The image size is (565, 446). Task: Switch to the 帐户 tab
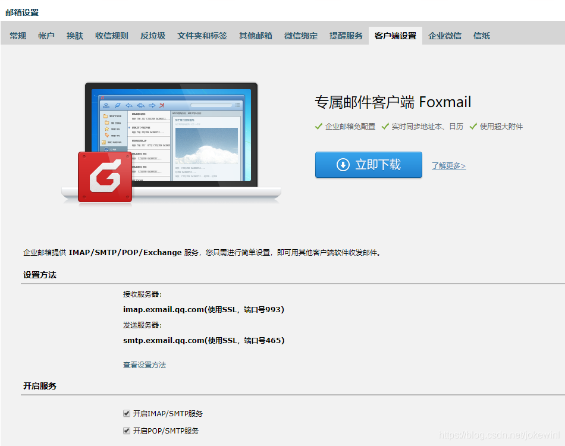[x=46, y=36]
